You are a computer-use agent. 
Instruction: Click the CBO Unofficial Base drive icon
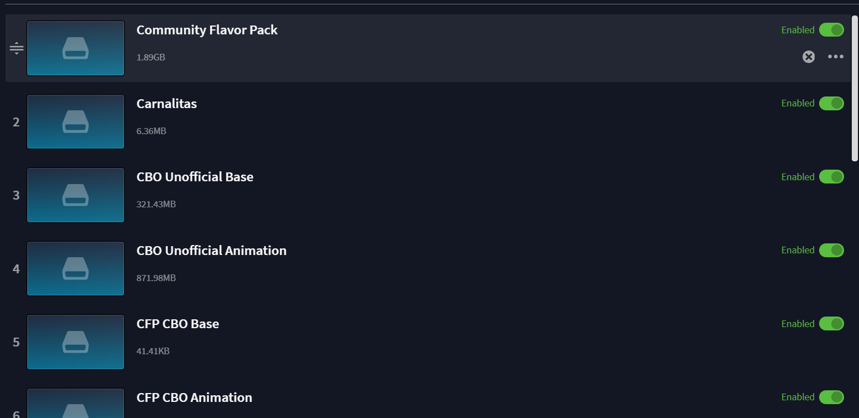click(x=75, y=195)
